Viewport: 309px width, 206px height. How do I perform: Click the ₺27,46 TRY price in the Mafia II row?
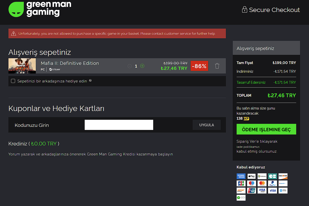[174, 68]
